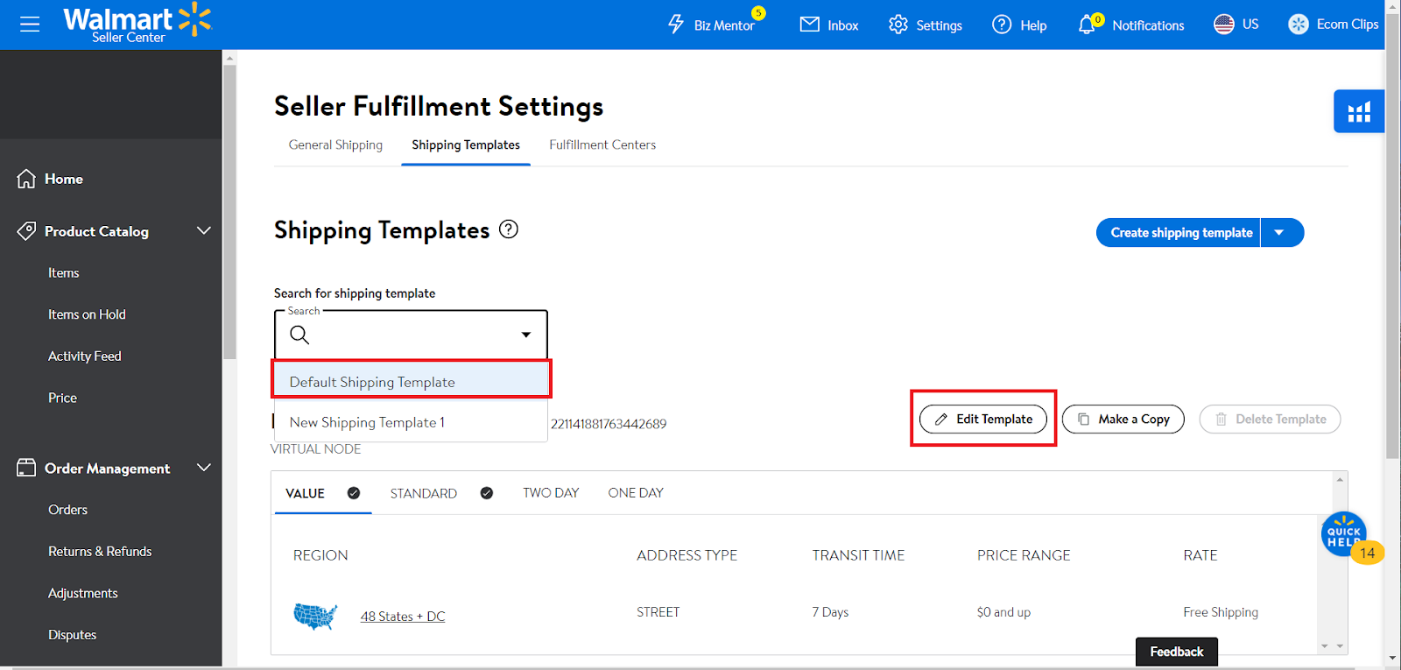The image size is (1401, 670).
Task: Click the Order Management box icon
Action: pos(27,468)
